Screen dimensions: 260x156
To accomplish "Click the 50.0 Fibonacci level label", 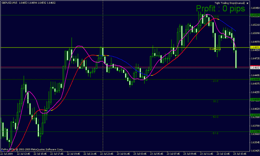I will (x=215, y=117).
